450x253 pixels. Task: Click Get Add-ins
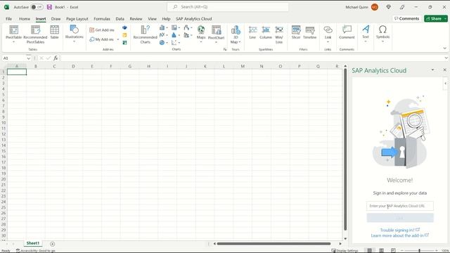click(102, 30)
